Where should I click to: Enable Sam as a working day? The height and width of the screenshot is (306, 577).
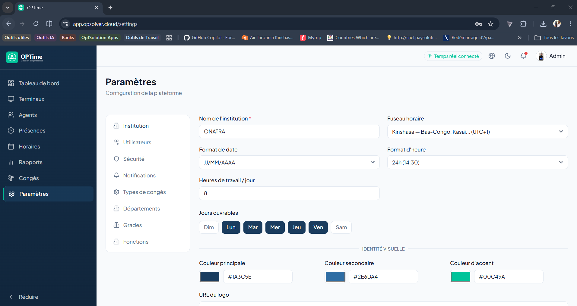pos(341,227)
